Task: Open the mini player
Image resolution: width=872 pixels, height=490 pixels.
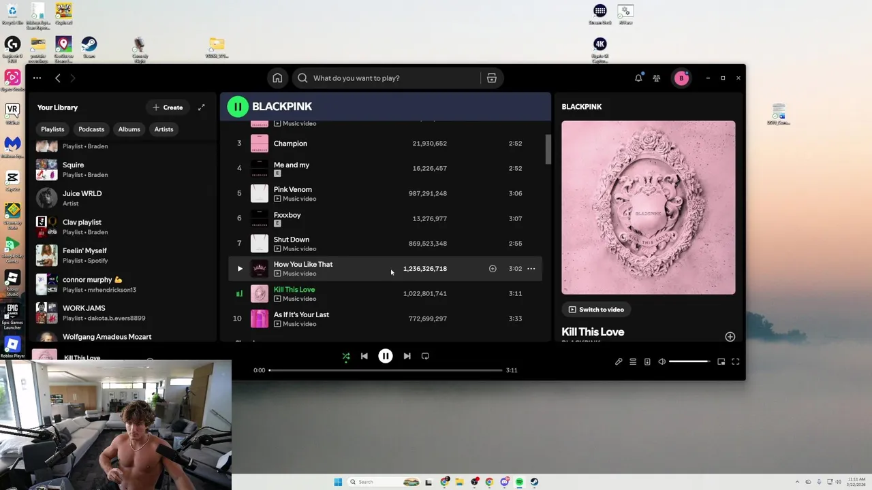Action: [x=721, y=362]
